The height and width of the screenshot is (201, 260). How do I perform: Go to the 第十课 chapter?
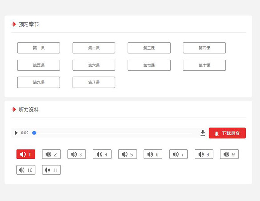point(204,65)
